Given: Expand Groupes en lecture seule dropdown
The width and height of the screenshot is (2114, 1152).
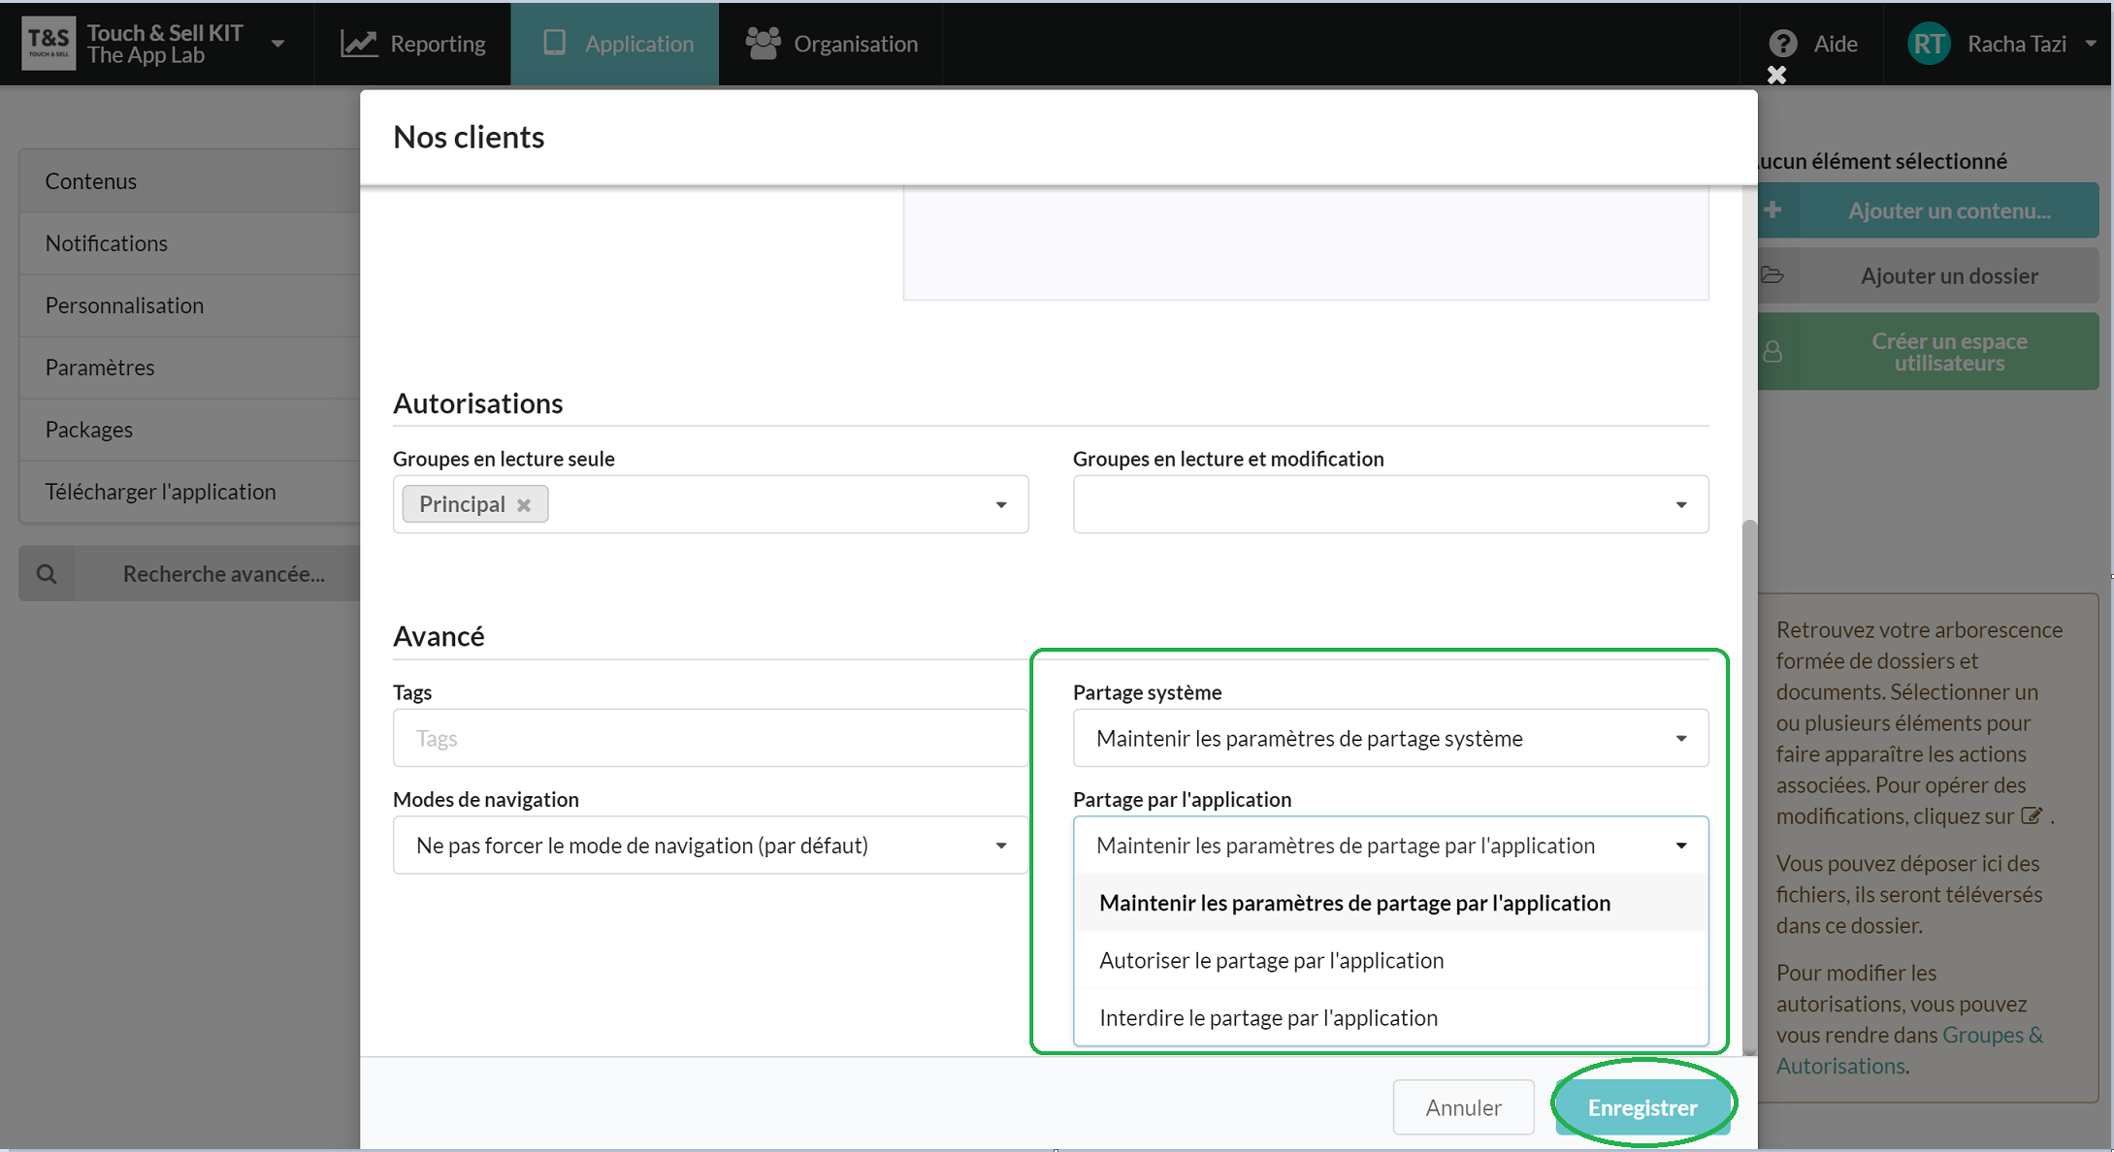Looking at the screenshot, I should tap(1001, 505).
